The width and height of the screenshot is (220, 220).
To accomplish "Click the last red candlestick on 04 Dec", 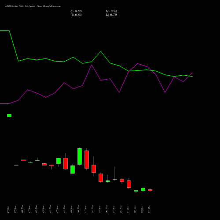I will click(150, 190).
